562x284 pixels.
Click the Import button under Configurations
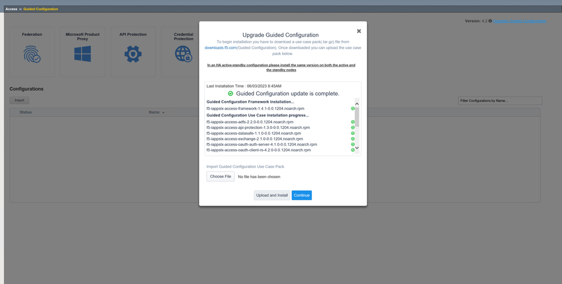click(19, 100)
